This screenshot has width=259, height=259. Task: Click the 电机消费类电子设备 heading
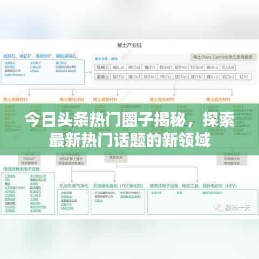(21, 169)
